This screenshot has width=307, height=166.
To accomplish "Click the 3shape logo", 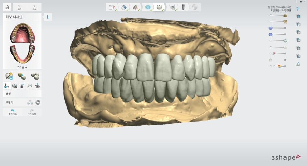I will click(286, 157).
